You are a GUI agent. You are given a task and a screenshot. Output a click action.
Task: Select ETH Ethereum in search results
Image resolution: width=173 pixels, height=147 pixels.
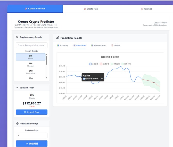[x=31, y=65]
